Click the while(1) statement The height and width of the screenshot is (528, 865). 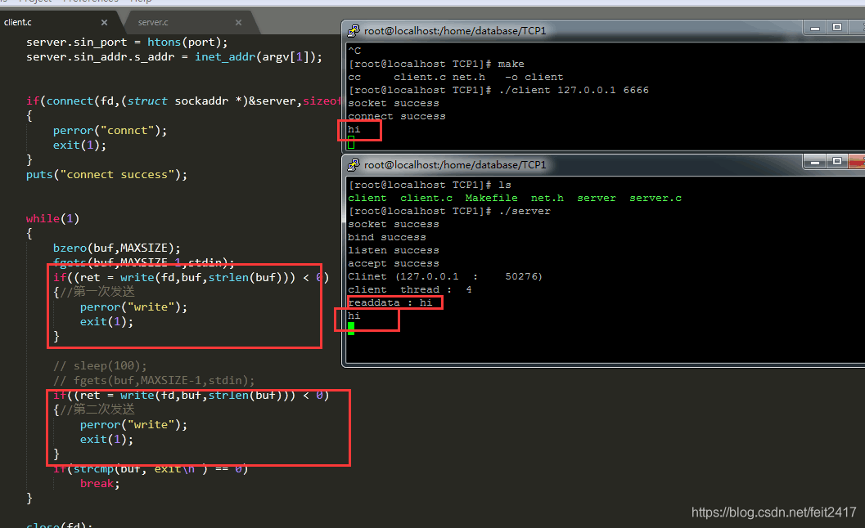[52, 219]
